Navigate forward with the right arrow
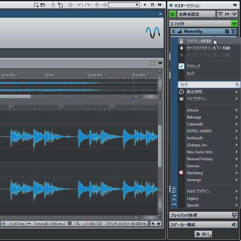This screenshot has width=241, height=241. point(104,5)
